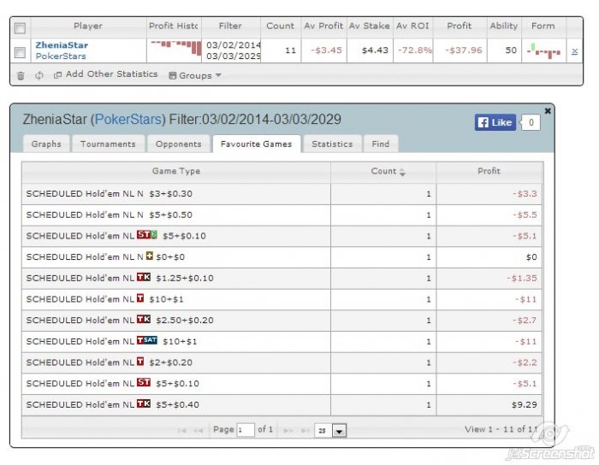This screenshot has height=465, width=599.
Task: Close the ZheniaStar details panel
Action: point(548,110)
